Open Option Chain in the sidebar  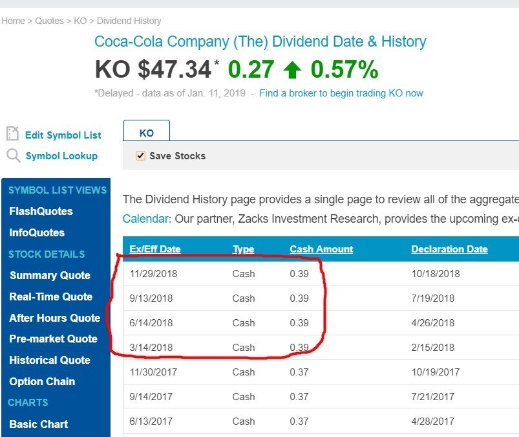(x=42, y=381)
